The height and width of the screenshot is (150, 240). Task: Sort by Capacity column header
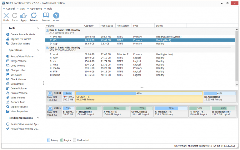pos(91,26)
